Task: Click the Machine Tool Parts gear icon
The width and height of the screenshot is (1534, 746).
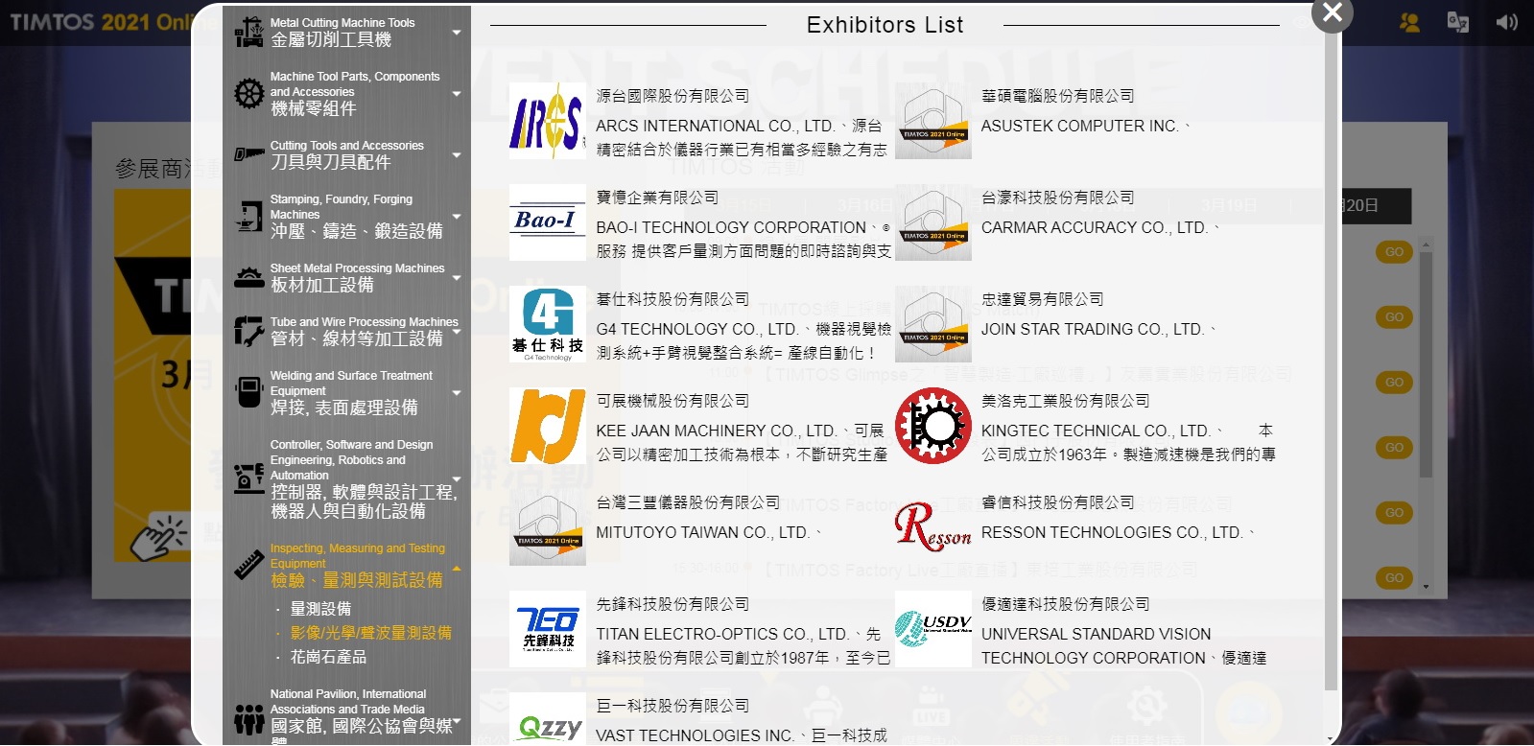Action: pyautogui.click(x=248, y=93)
